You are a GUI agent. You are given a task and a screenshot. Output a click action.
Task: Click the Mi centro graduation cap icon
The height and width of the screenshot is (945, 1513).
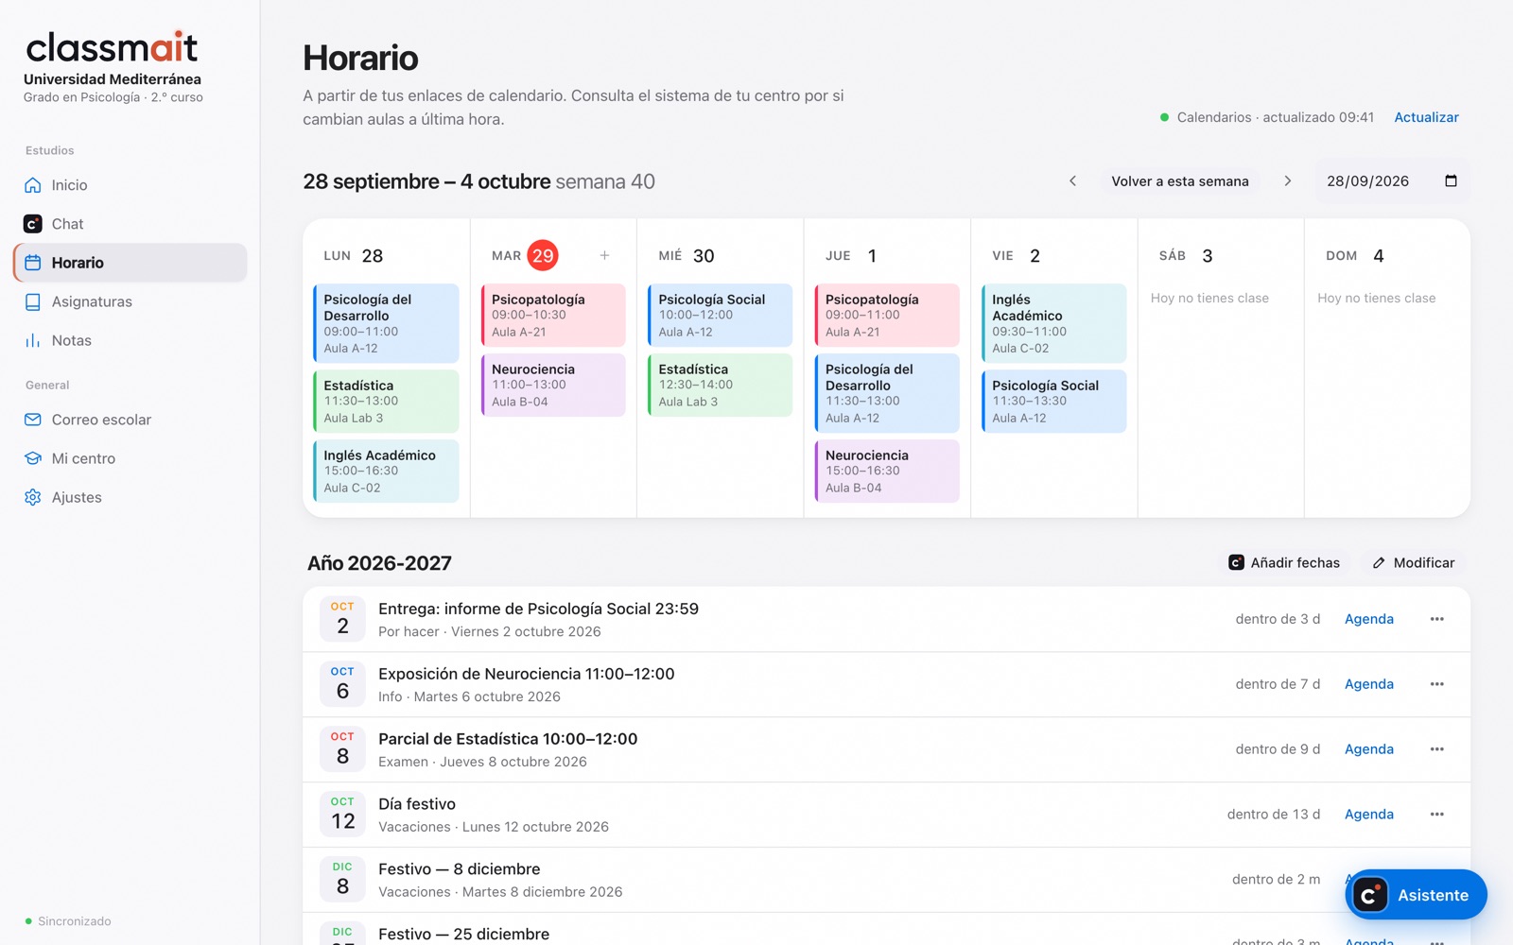click(x=33, y=458)
